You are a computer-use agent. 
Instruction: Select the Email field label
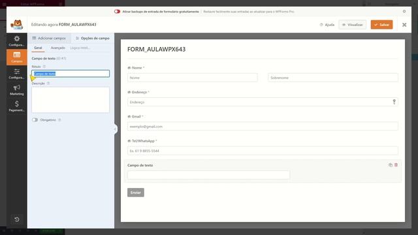coord(137,116)
